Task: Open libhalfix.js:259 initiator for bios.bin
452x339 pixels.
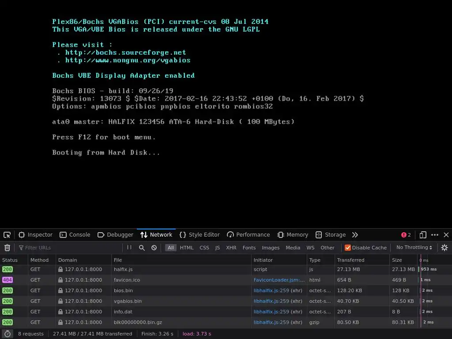Action: pyautogui.click(x=271, y=290)
